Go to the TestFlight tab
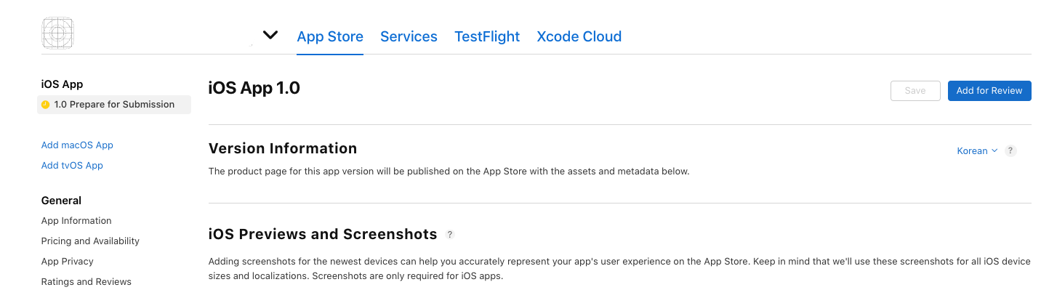Image resolution: width=1049 pixels, height=298 pixels. pos(487,36)
